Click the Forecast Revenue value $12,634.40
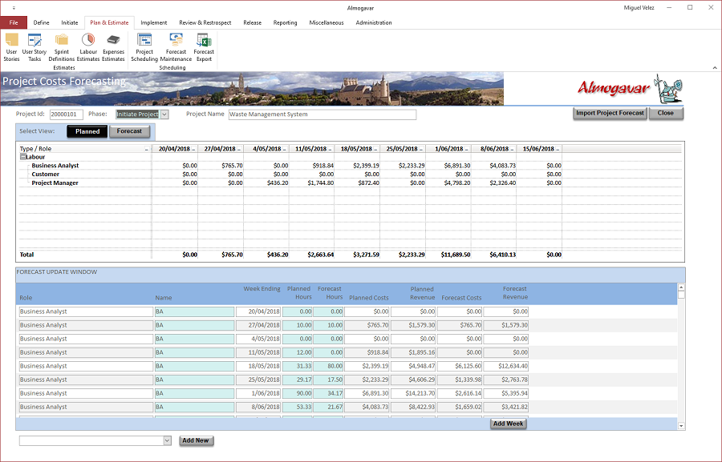The height and width of the screenshot is (462, 722). point(506,367)
